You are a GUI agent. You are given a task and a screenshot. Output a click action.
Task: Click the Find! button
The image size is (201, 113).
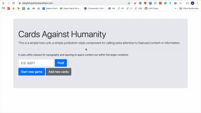61,63
